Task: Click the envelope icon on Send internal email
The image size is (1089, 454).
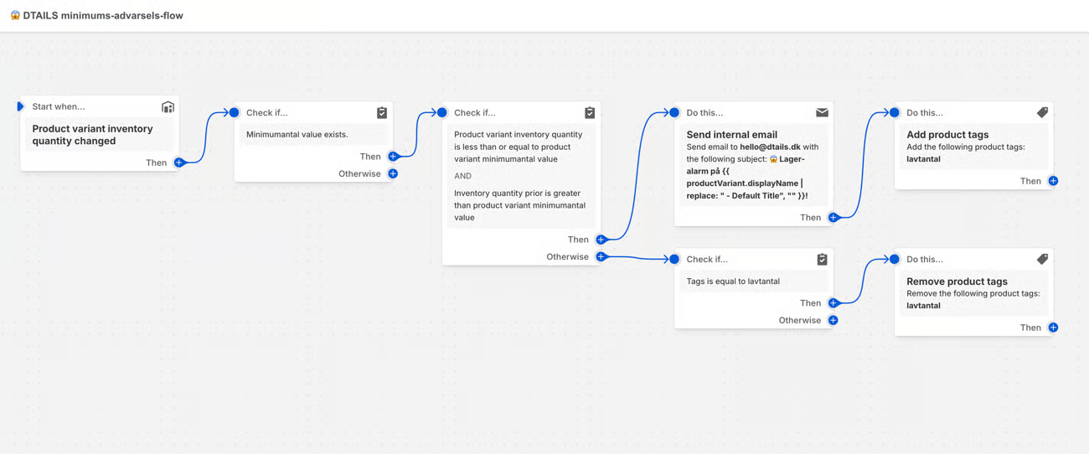Action: click(822, 112)
